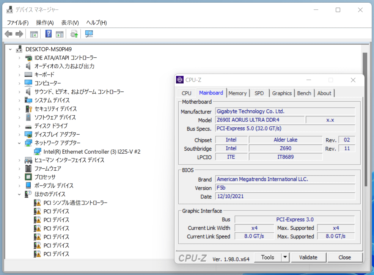Switch to the SPD tab in CPU-Z
Screen dimensions: 374x275
259,93
